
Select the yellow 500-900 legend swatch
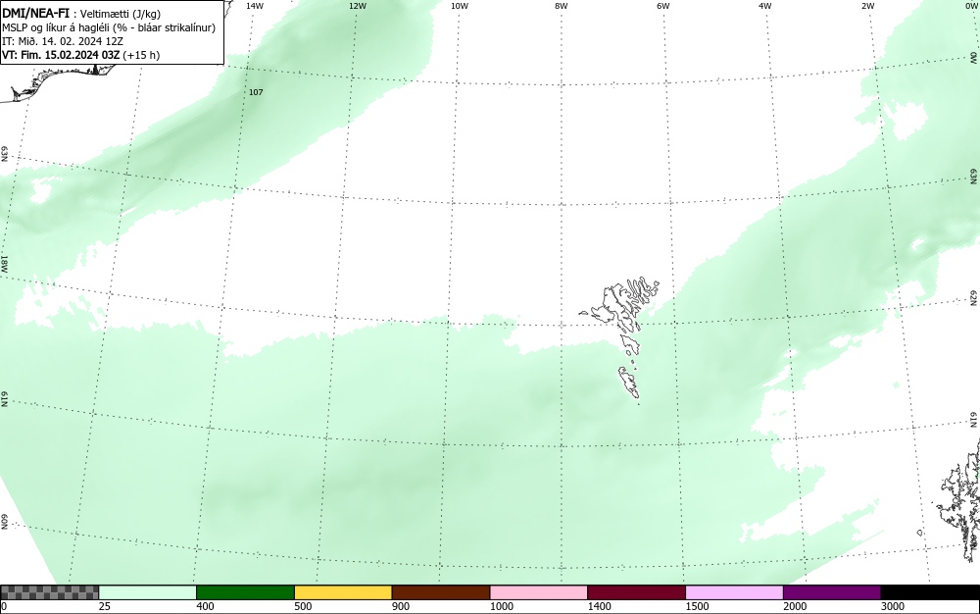click(x=343, y=592)
